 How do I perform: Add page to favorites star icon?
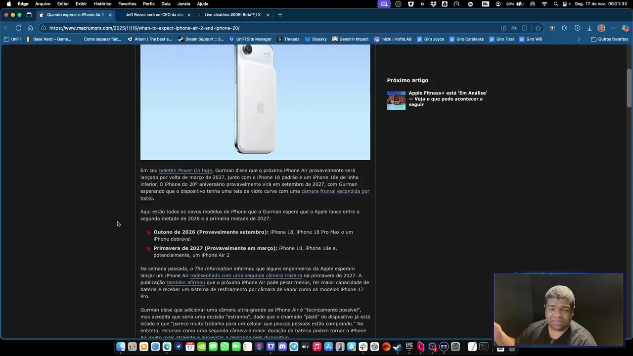point(538,28)
